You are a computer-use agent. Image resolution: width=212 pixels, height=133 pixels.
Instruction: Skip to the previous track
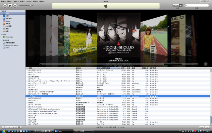[5, 6]
